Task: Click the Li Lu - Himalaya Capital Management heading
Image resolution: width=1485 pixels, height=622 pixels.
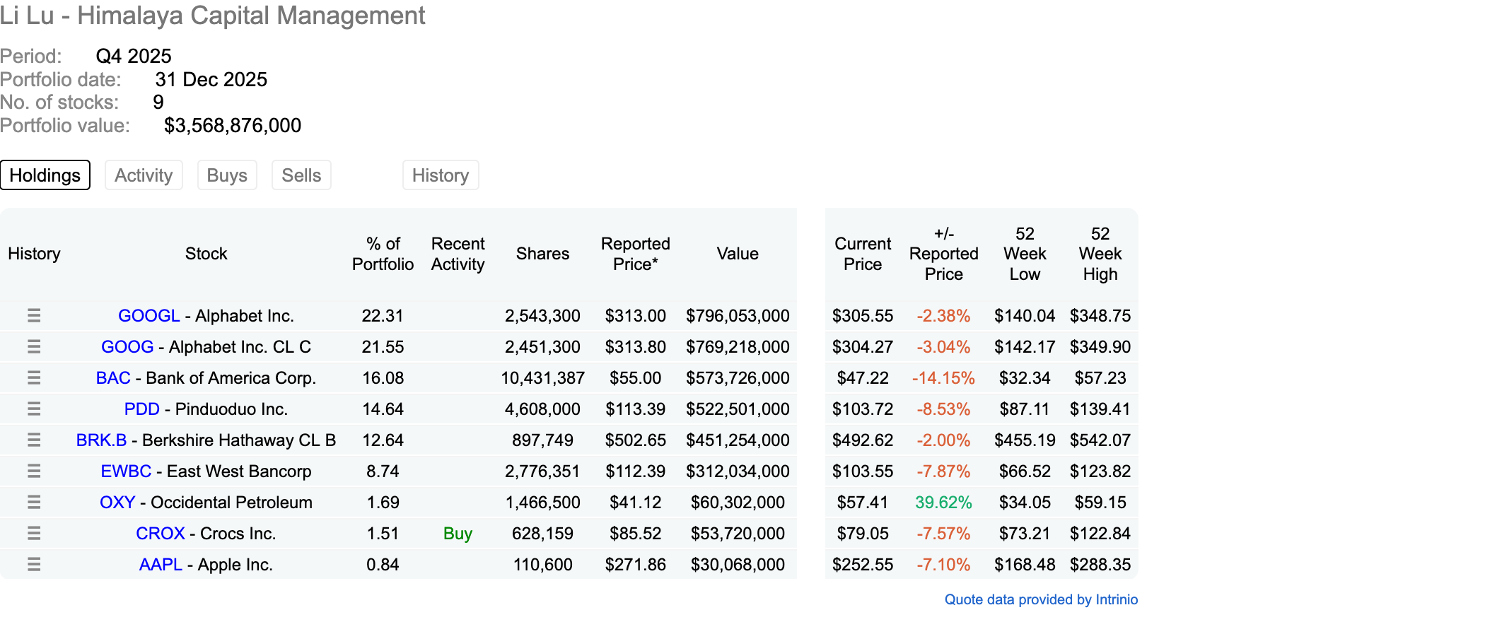Action: coord(213,16)
